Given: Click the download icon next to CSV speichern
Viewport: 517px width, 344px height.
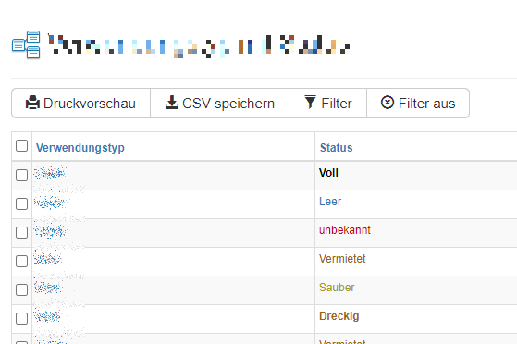Looking at the screenshot, I should click(171, 103).
